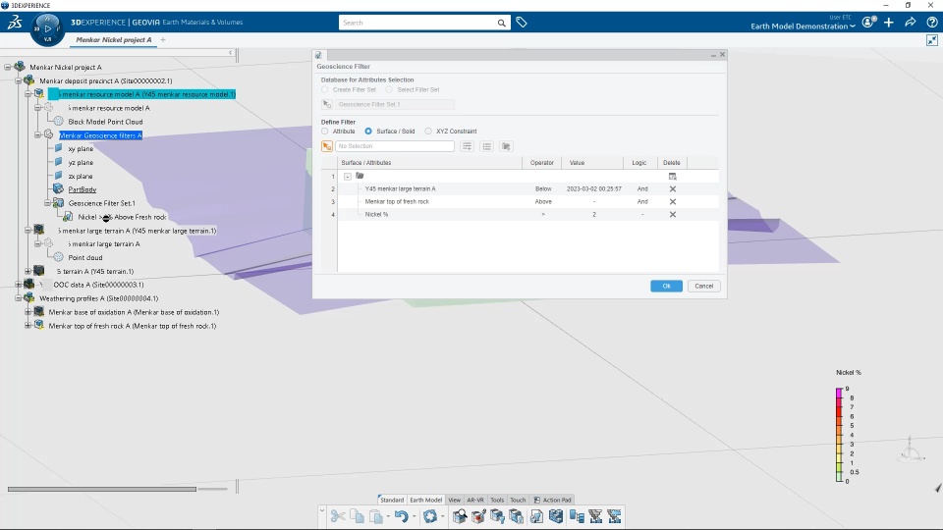
Task: Select the XYZ Constraint radio button
Action: pos(428,131)
